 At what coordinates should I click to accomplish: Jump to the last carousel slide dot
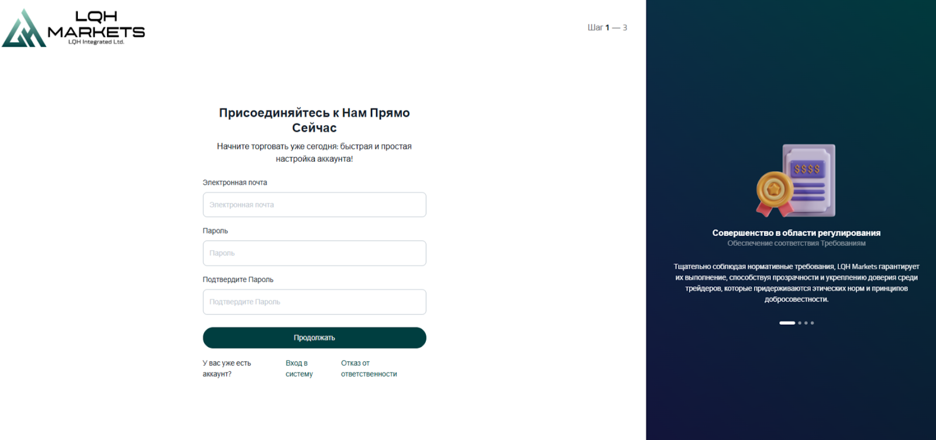(812, 323)
